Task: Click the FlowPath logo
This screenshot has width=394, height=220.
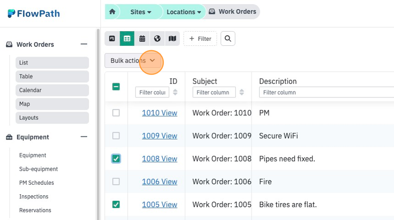Action: [33, 13]
